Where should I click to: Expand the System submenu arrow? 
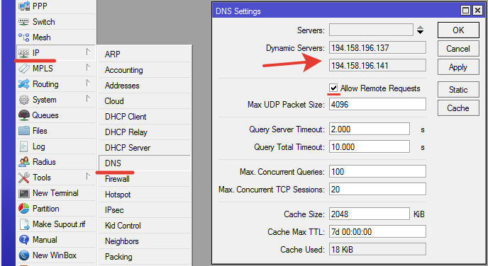(89, 99)
